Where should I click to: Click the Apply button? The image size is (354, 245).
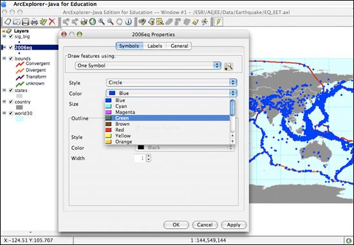234,225
